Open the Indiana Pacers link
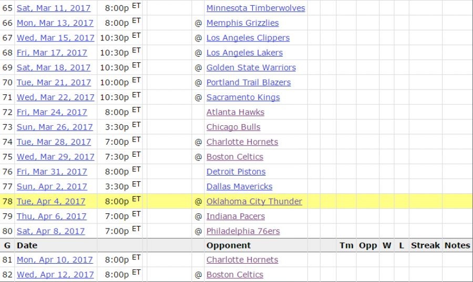The width and height of the screenshot is (473, 282). point(235,216)
